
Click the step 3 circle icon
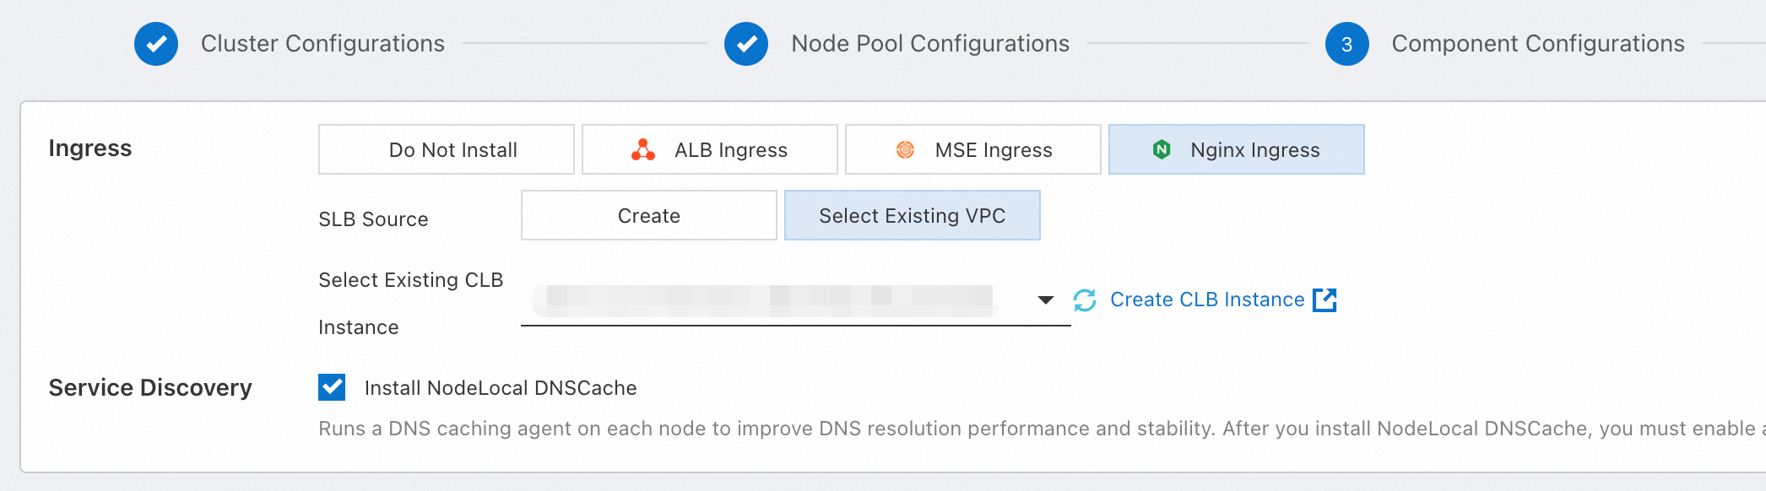(x=1346, y=44)
